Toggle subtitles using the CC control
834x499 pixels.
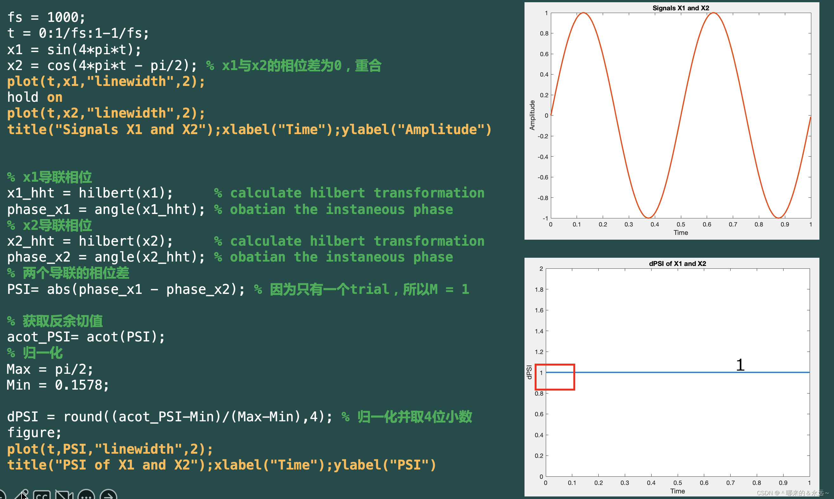[42, 495]
